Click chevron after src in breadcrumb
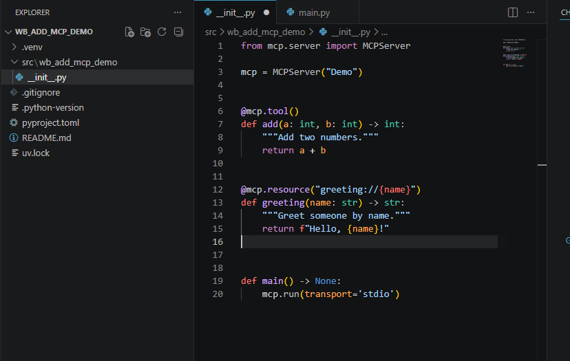The width and height of the screenshot is (570, 361). (222, 32)
